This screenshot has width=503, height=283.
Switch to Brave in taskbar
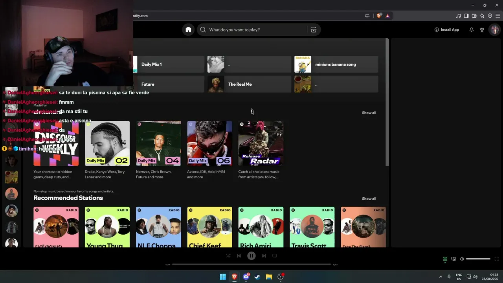[235, 277]
